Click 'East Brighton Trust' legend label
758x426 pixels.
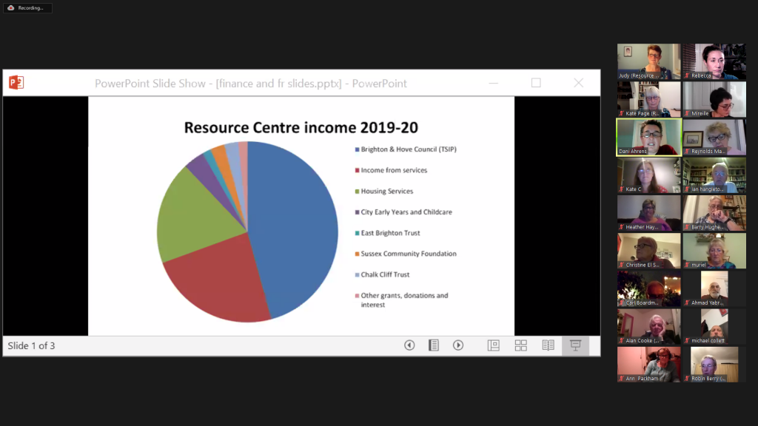click(391, 233)
